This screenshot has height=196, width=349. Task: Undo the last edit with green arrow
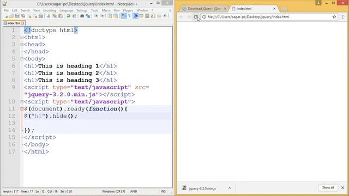point(68,16)
